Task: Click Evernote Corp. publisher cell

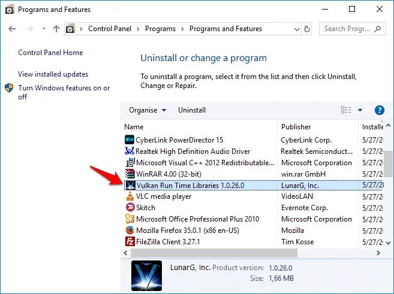Action: click(305, 207)
